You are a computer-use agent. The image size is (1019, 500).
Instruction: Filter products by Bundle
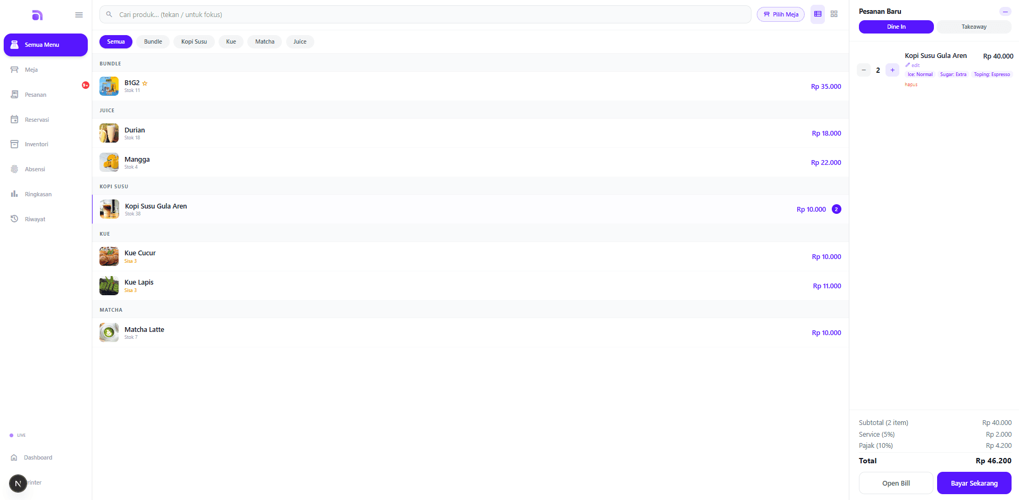tap(153, 41)
